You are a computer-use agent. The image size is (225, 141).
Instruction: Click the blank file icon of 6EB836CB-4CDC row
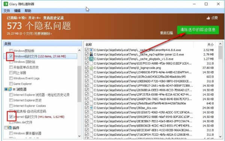91,126
